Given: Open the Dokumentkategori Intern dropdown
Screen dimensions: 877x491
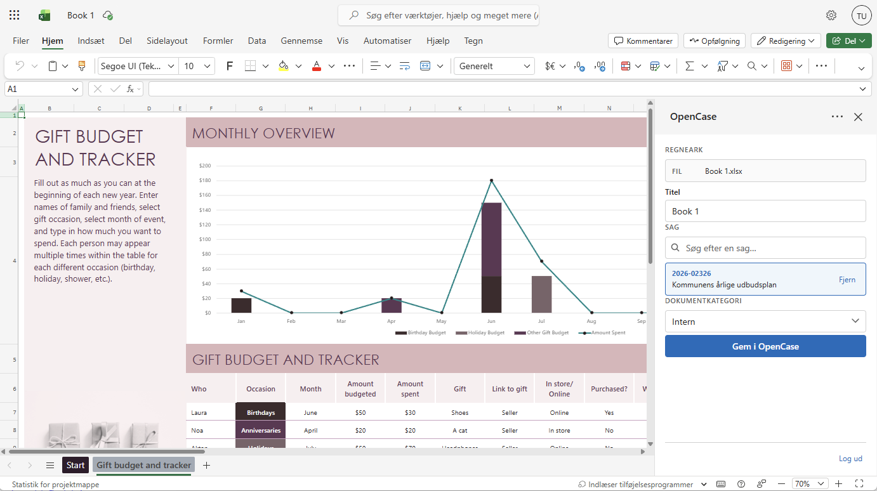Looking at the screenshot, I should [x=765, y=321].
